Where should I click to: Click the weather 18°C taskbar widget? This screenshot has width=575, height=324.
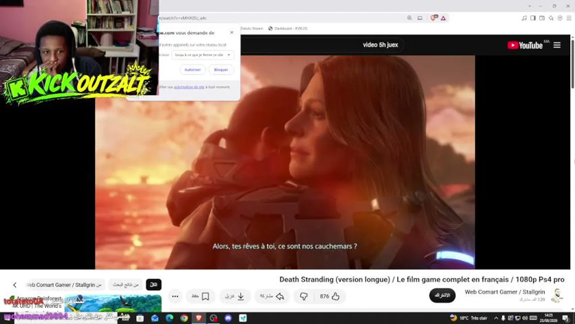(x=469, y=318)
